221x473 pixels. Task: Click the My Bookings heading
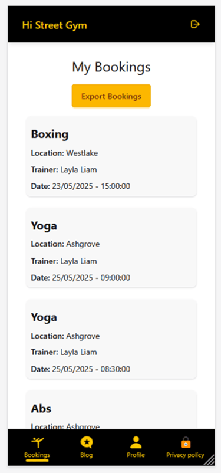[111, 67]
